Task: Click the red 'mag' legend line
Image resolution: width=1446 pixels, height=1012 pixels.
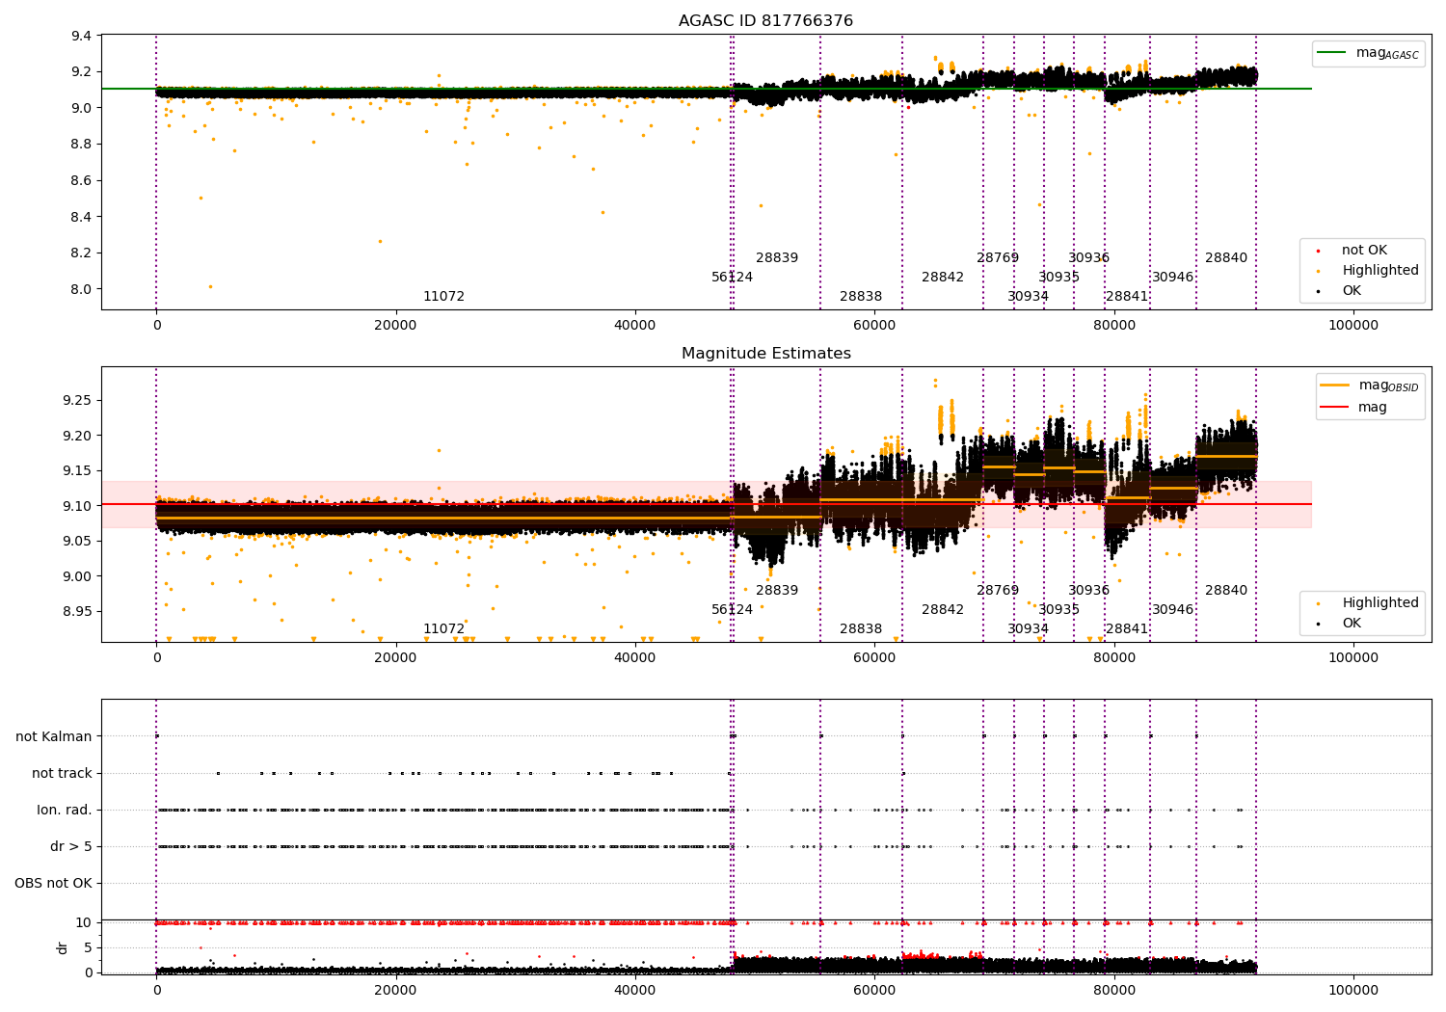Action: [1335, 408]
